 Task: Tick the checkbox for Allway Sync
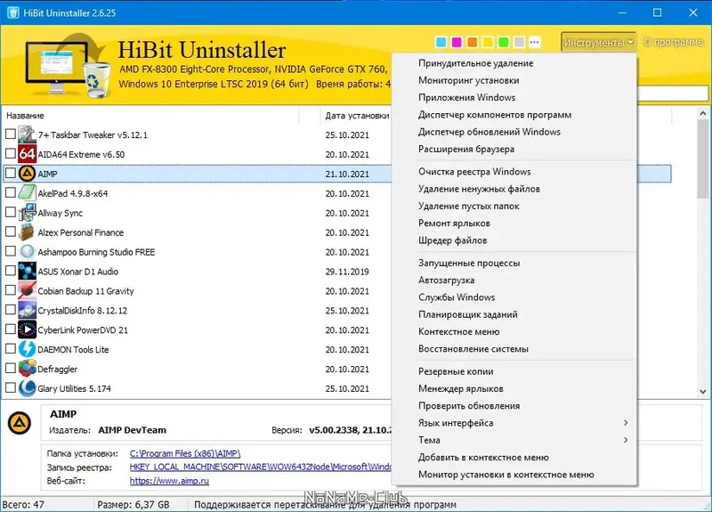tap(11, 212)
